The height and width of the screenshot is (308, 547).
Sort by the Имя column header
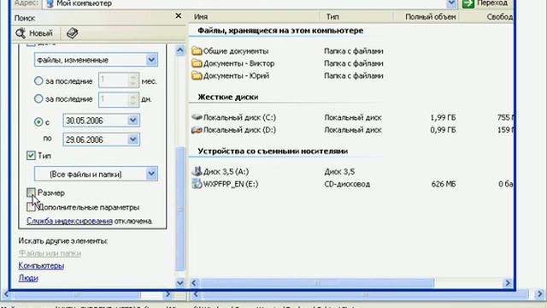tap(255, 17)
